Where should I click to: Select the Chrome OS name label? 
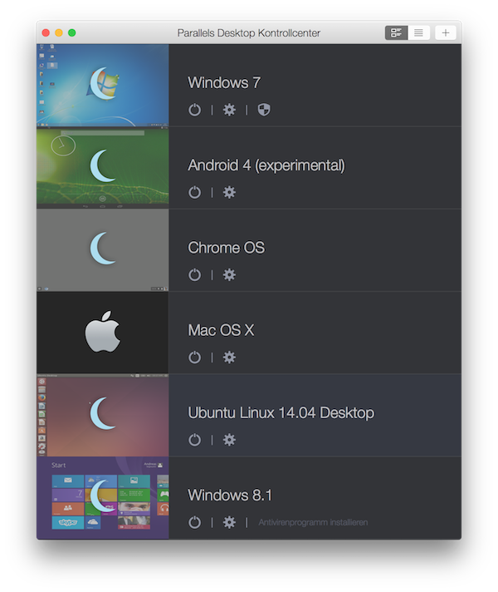click(227, 248)
